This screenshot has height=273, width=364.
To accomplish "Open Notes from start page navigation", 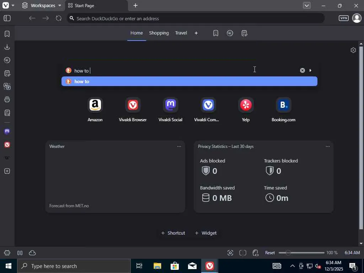I will click(x=244, y=33).
